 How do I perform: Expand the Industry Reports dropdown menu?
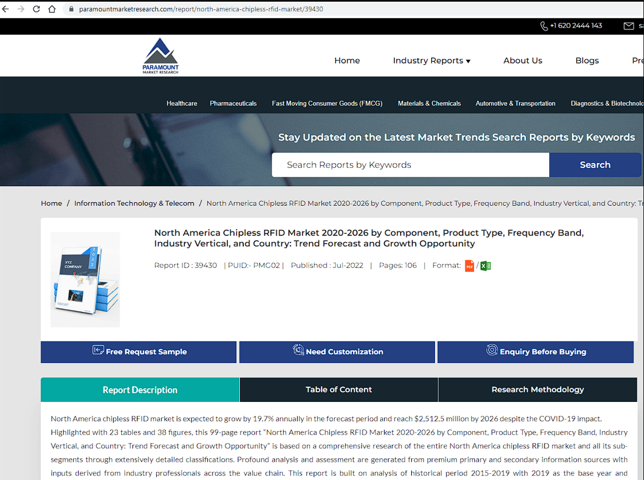coord(431,61)
